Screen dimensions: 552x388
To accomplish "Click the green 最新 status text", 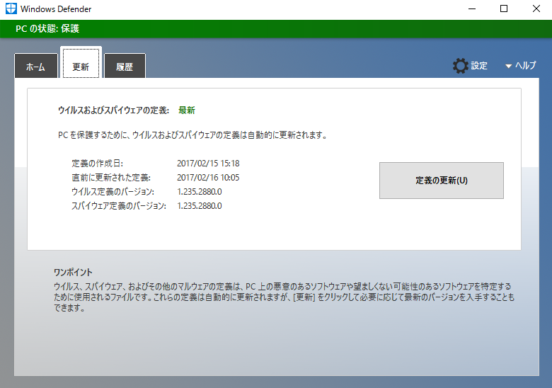I will (186, 110).
